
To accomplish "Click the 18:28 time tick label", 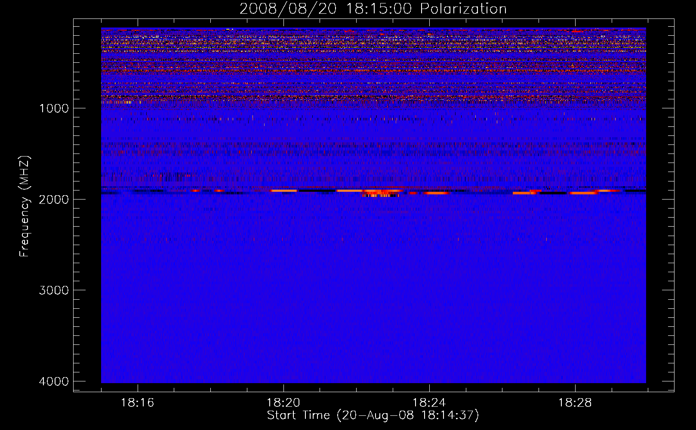I will tap(575, 403).
